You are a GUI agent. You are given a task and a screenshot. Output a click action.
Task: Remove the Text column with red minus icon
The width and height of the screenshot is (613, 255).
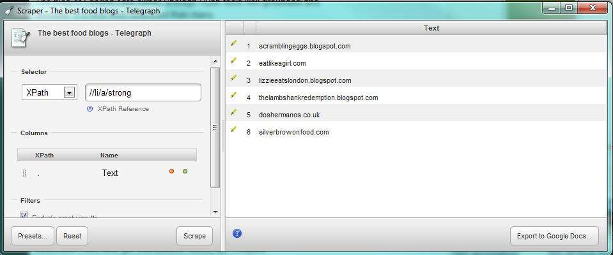(171, 171)
